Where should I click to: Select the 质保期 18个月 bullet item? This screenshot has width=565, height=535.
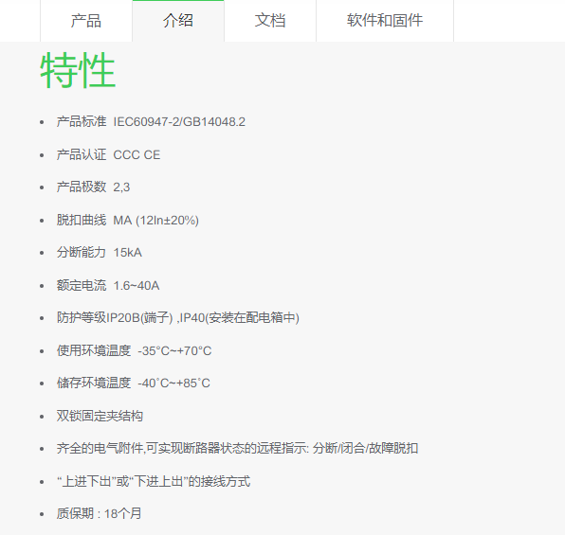tap(100, 514)
